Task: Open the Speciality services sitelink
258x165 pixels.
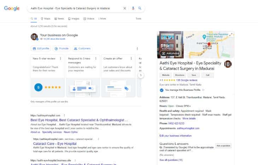Action: (x=52, y=132)
